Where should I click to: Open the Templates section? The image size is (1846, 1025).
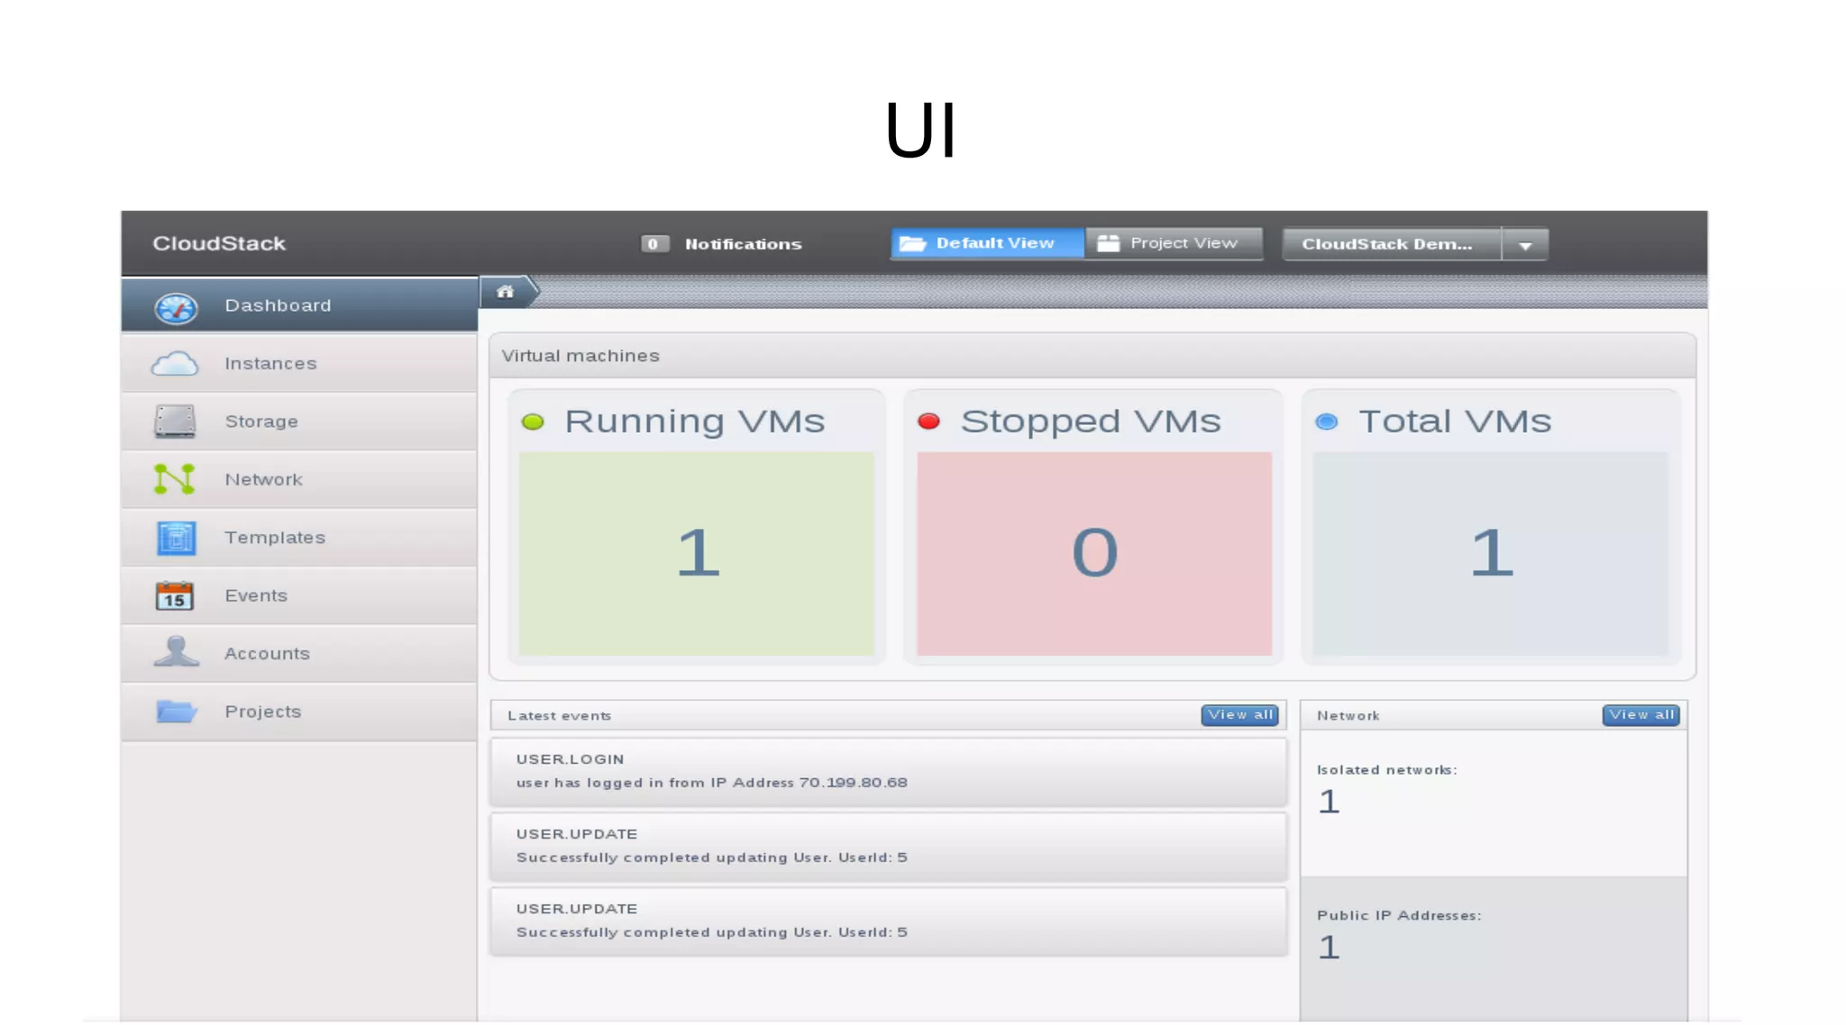coord(299,538)
